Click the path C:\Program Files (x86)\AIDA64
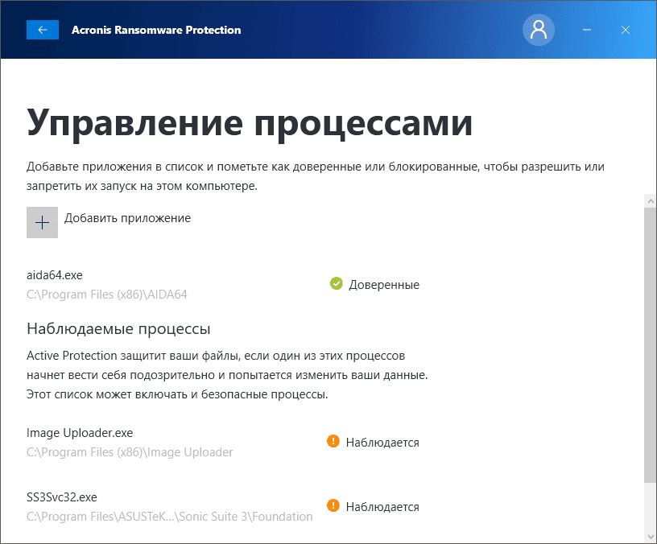 pyautogui.click(x=107, y=295)
